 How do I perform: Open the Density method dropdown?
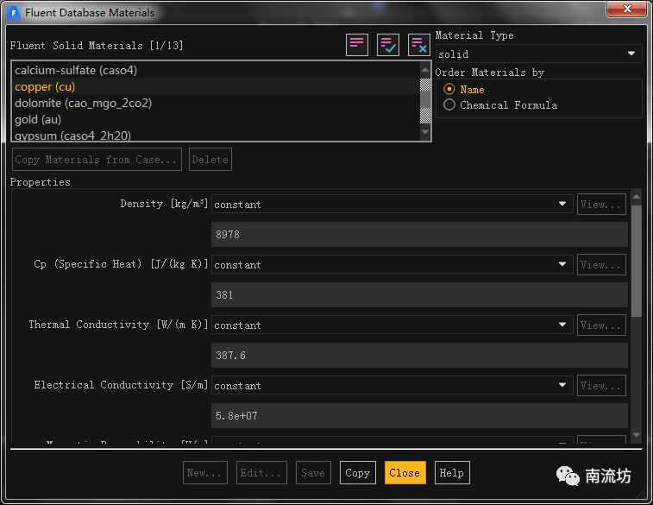(x=392, y=205)
